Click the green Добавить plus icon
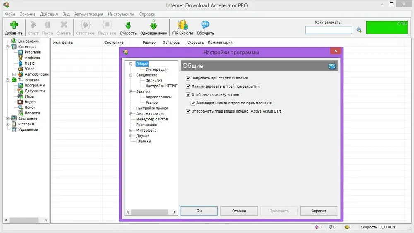 14,25
